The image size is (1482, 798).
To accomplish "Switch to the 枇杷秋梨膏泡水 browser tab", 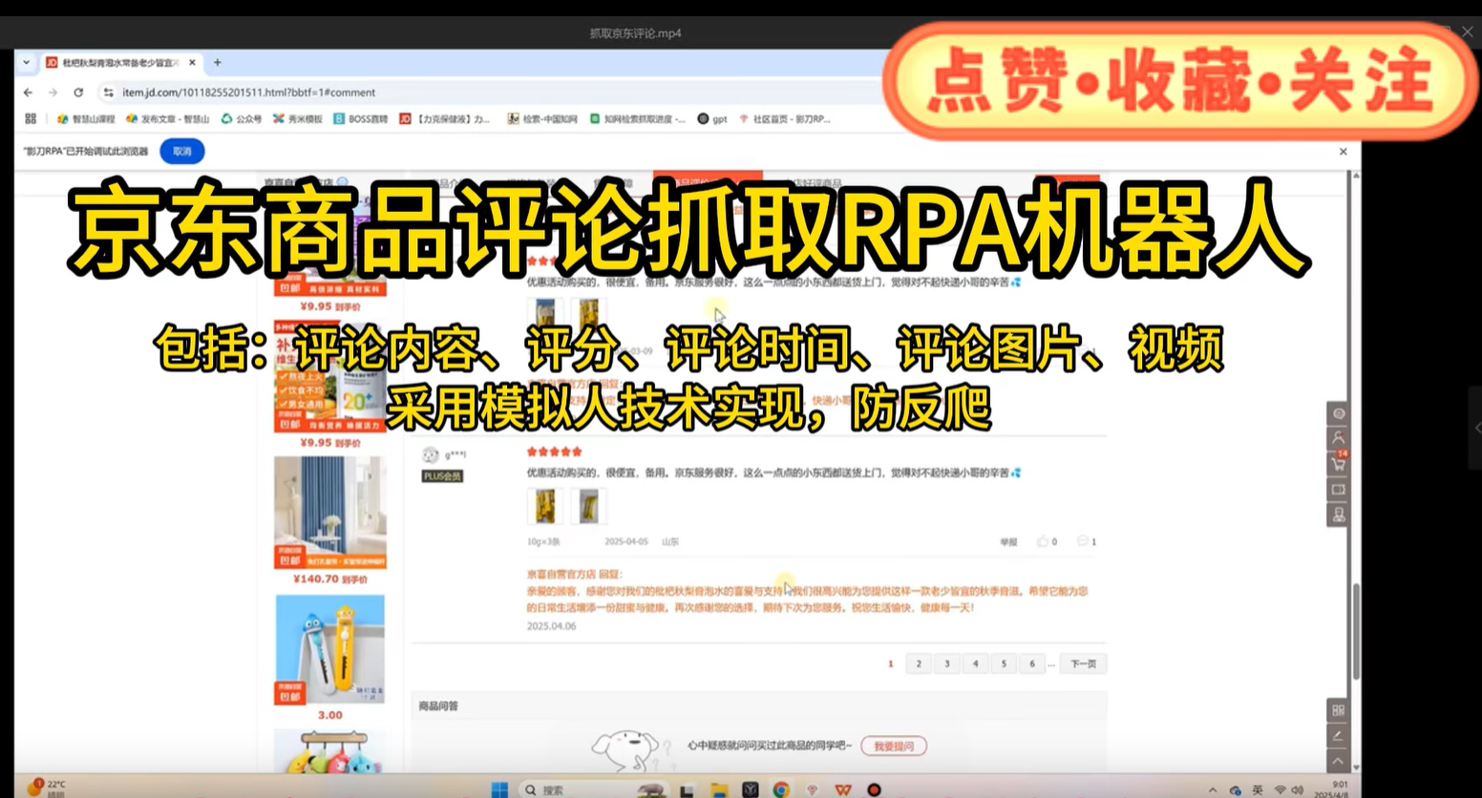I will (x=115, y=62).
